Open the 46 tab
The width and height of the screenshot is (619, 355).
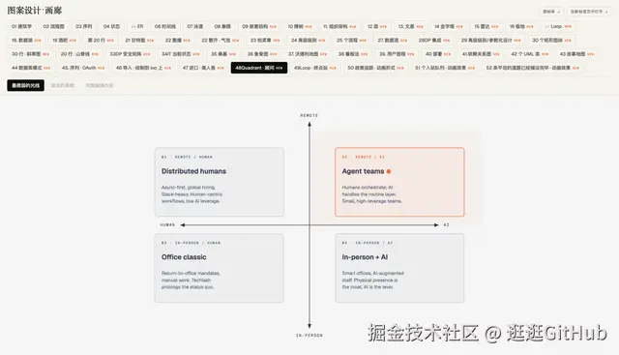[x=143, y=68]
